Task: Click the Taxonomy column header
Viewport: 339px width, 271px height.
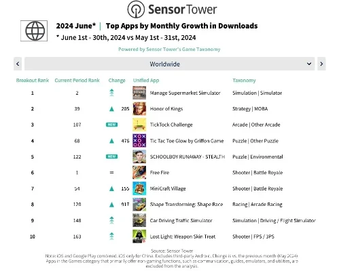Action: tap(244, 81)
